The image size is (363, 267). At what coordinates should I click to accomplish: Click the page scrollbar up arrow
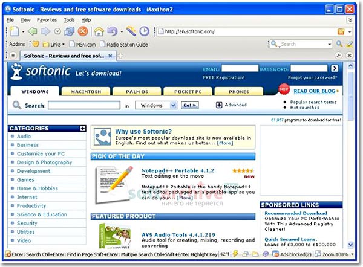point(351,66)
